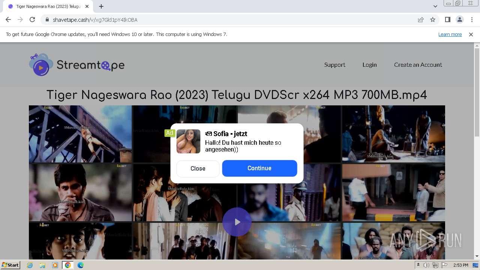Click the green Ad label
Image resolution: width=480 pixels, height=270 pixels.
[169, 133]
